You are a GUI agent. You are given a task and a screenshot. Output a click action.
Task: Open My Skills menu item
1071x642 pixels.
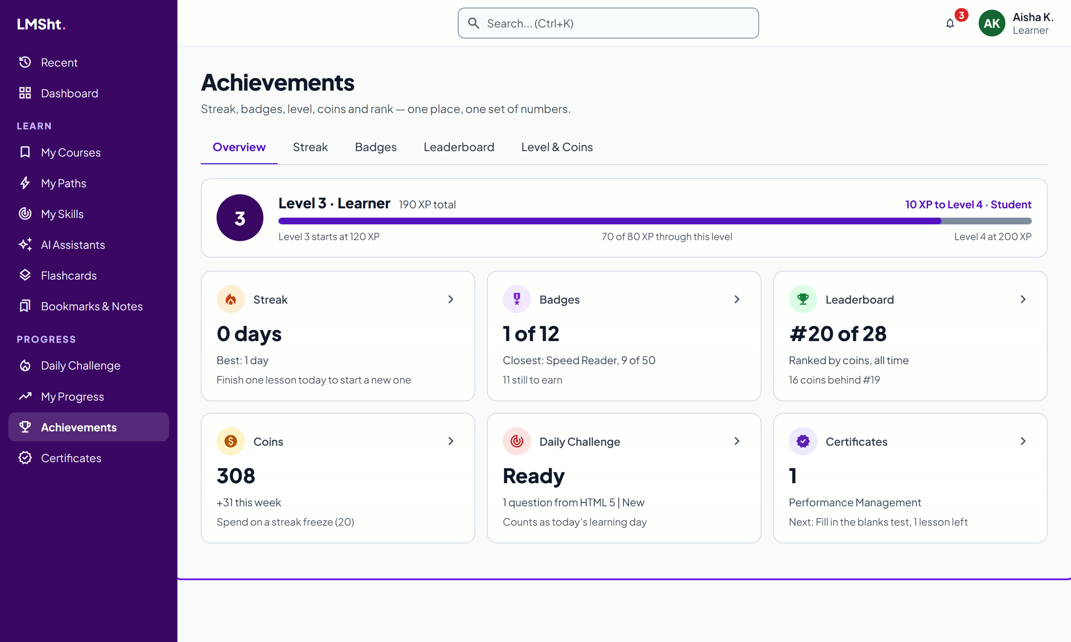(x=88, y=214)
